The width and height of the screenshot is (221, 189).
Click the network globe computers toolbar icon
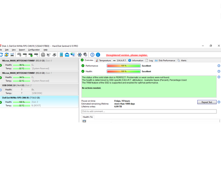click(x=73, y=55)
